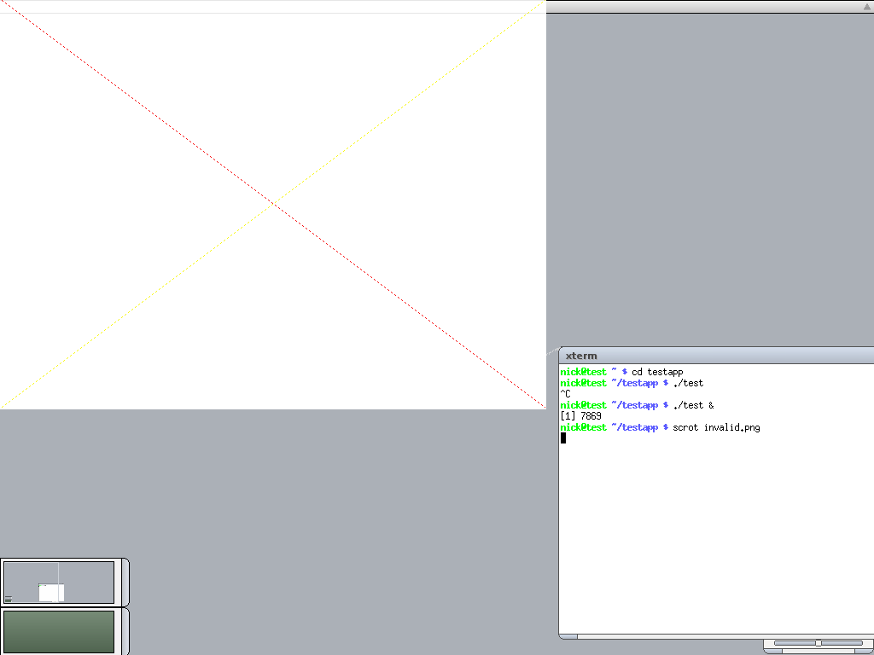This screenshot has width=874, height=655.
Task: Click the side handle of the upper pager
Action: (125, 582)
